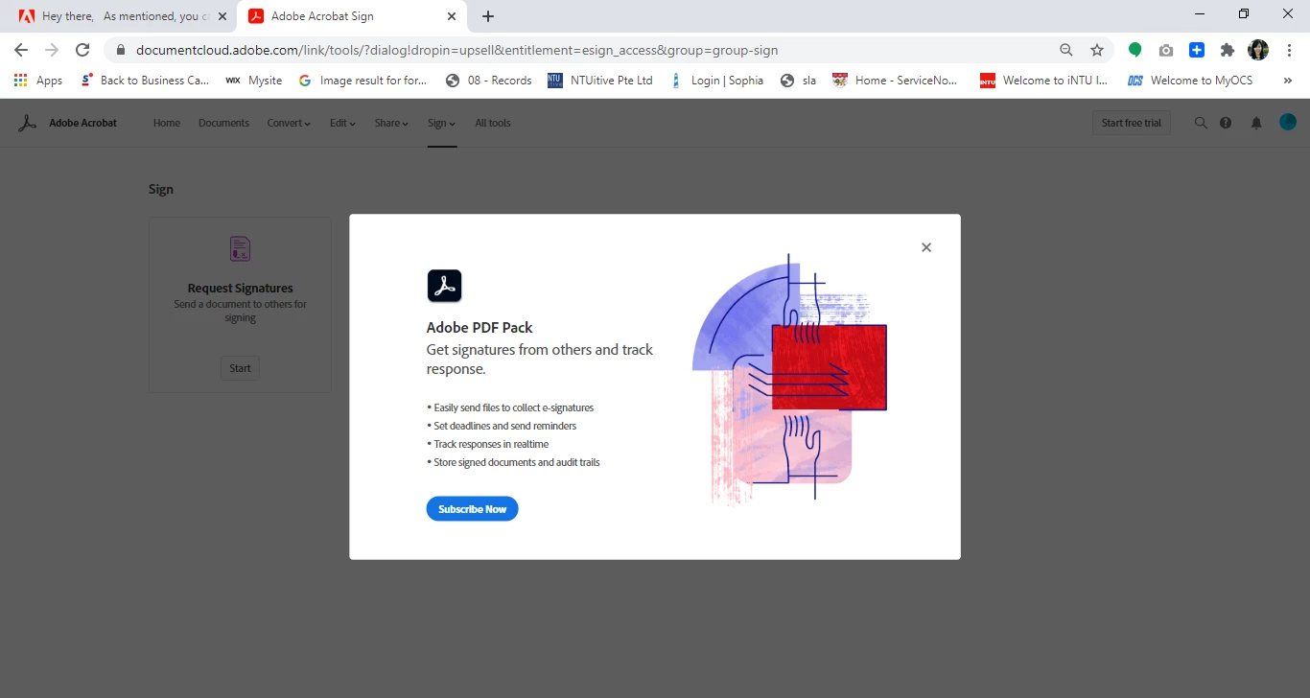Open the NTUitive Pte Ltd bookmark
1310x698 pixels.
coord(600,81)
